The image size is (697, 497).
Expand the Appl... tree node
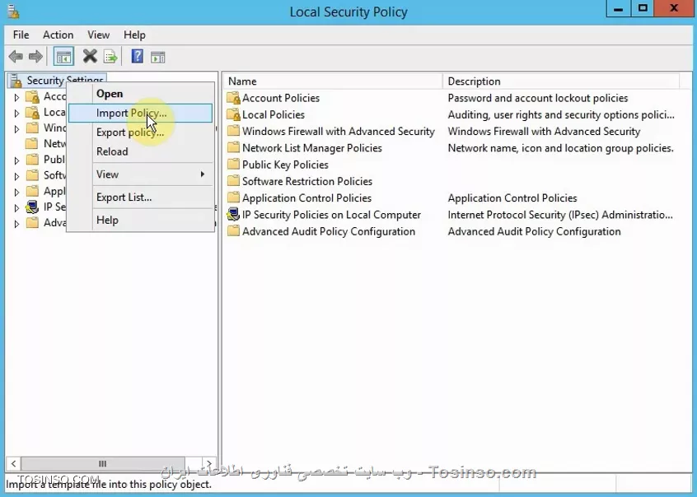pos(16,192)
